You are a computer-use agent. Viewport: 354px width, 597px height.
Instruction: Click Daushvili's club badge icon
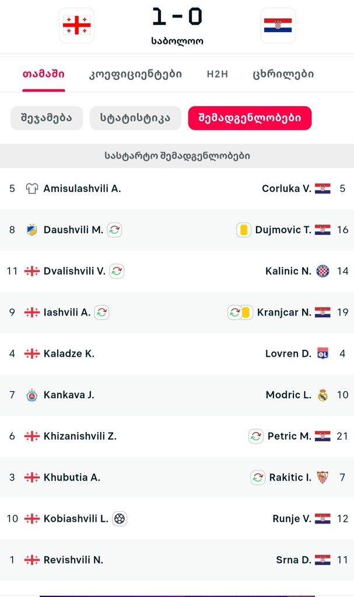[32, 230]
